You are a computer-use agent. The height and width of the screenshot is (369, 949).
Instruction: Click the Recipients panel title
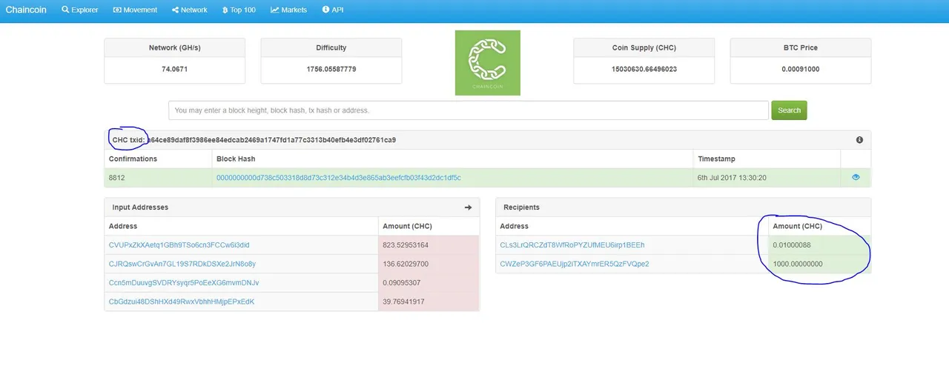pyautogui.click(x=522, y=207)
